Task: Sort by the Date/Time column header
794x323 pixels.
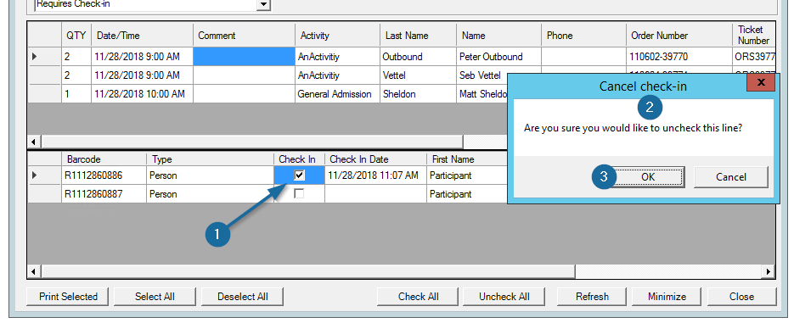Action: pos(143,36)
